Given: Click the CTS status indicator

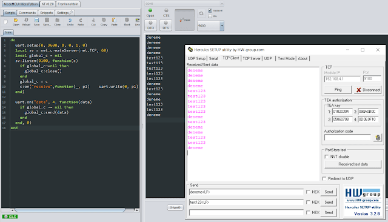Looking at the screenshot, I should (x=166, y=11).
